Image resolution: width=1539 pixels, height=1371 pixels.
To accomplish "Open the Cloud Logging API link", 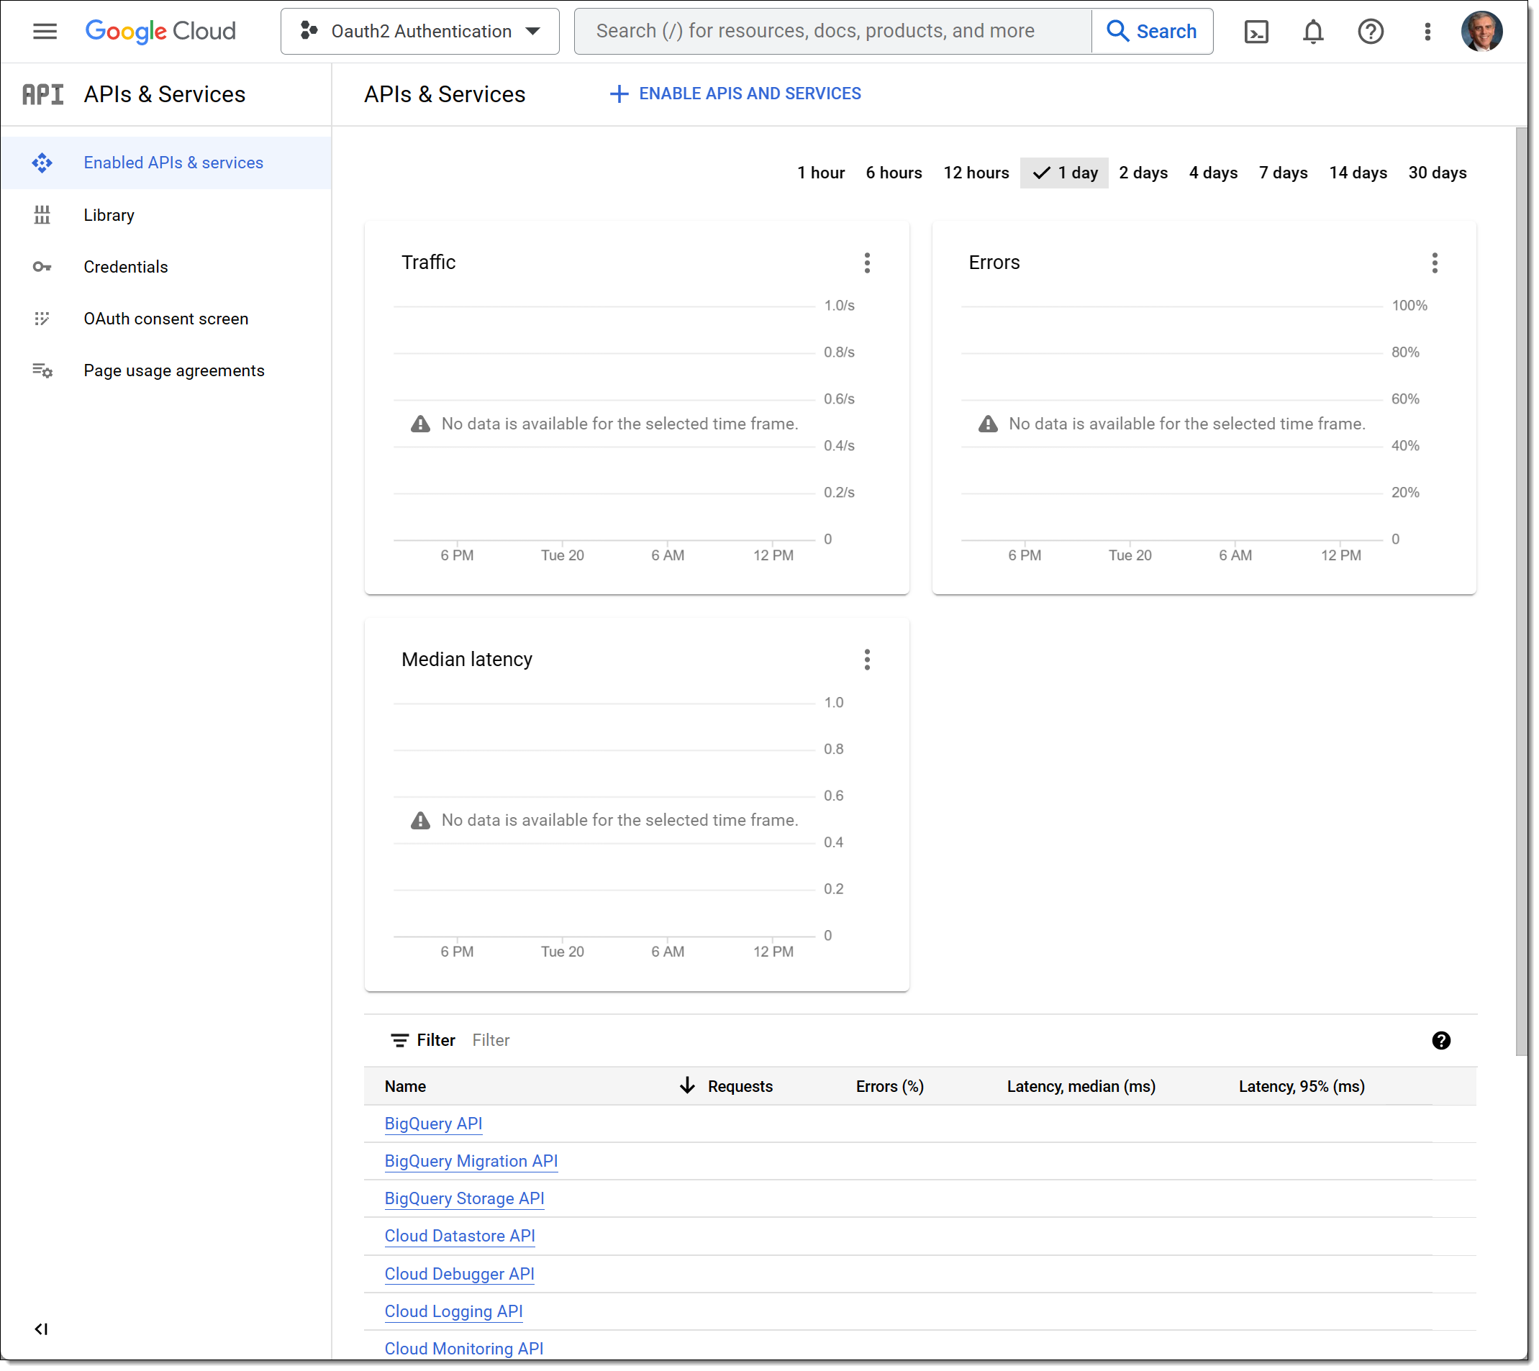I will click(453, 1311).
